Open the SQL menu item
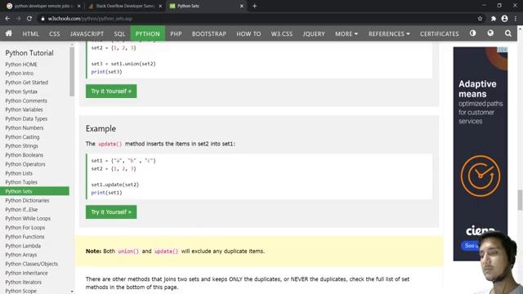This screenshot has height=294, width=523. [119, 33]
